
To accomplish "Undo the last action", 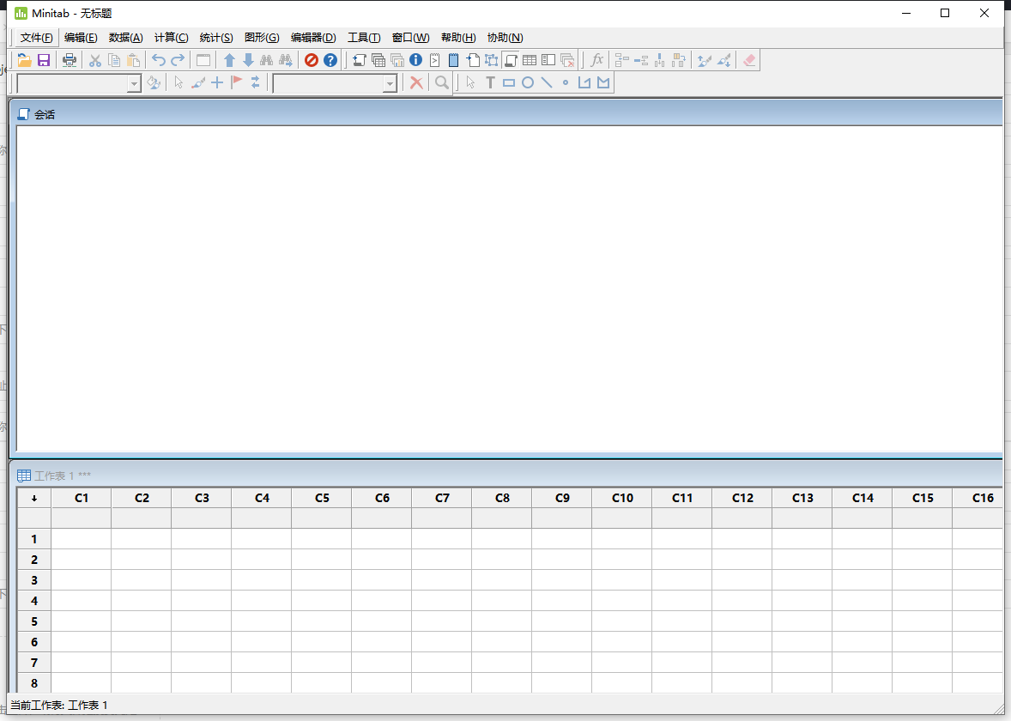I will [x=159, y=60].
